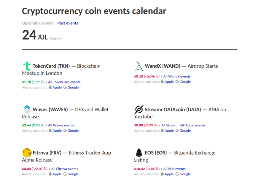Click the TokenCard green logo icon
The width and height of the screenshot is (260, 179).
pos(27,66)
